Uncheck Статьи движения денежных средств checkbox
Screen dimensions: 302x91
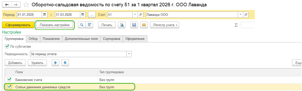(x=9, y=87)
